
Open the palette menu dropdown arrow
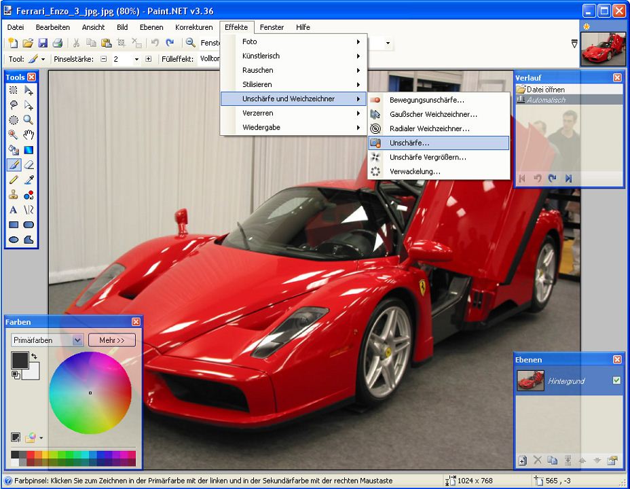tap(41, 437)
